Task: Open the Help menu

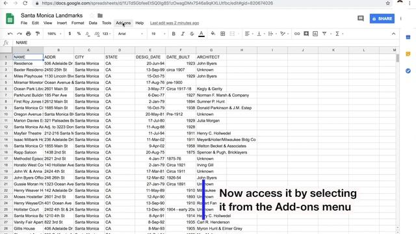Action: pyautogui.click(x=139, y=23)
